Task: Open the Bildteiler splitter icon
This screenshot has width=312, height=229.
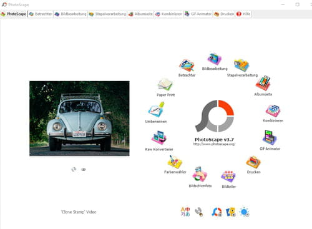Action: coord(228,177)
